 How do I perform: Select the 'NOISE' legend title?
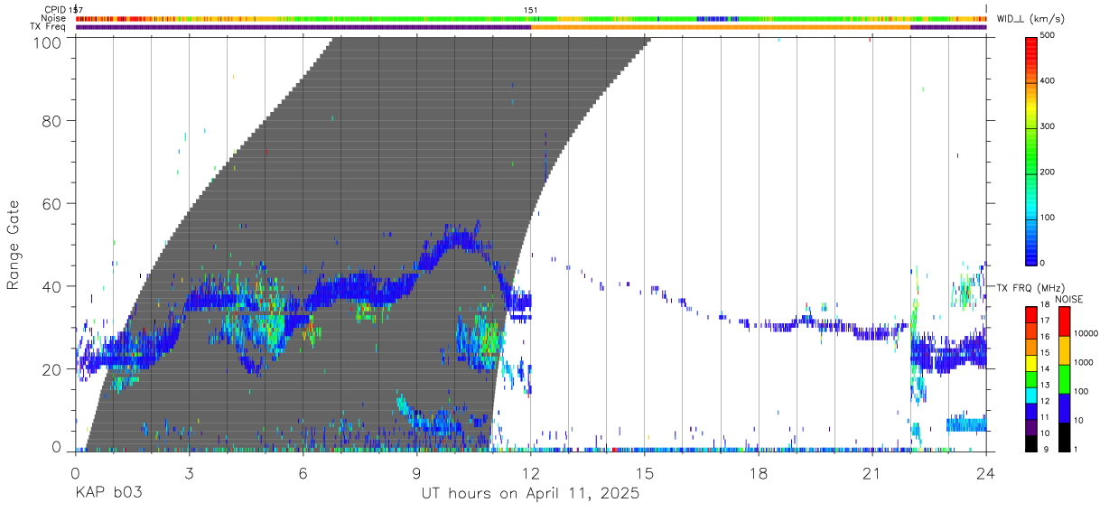point(1069,299)
